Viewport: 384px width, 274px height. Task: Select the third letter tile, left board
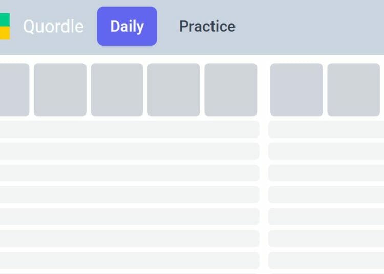point(117,89)
